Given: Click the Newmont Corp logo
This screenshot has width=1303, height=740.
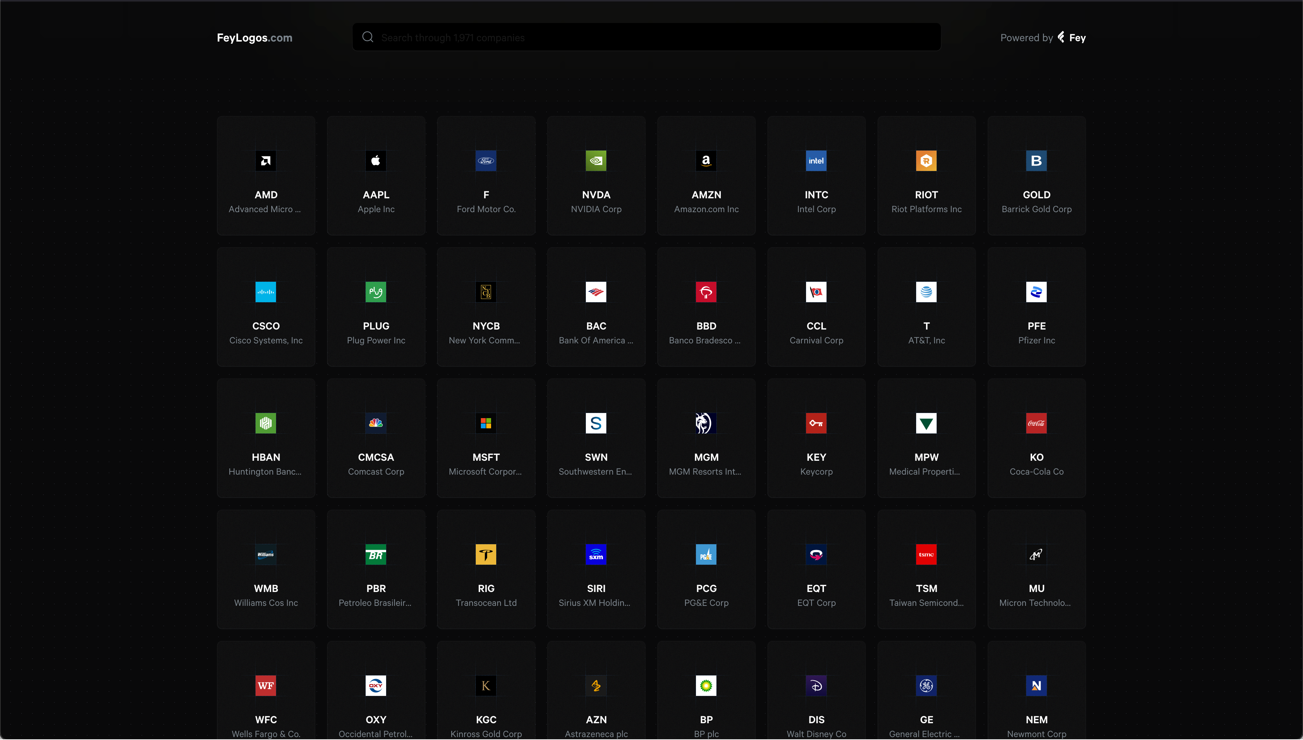Looking at the screenshot, I should point(1037,685).
